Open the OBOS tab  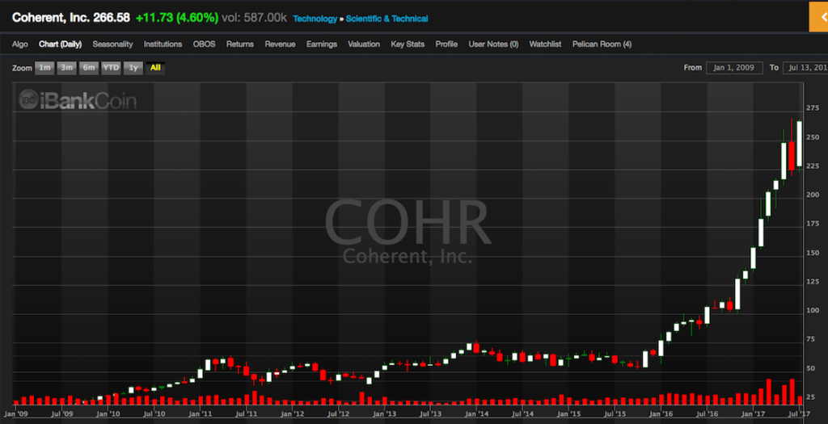204,44
